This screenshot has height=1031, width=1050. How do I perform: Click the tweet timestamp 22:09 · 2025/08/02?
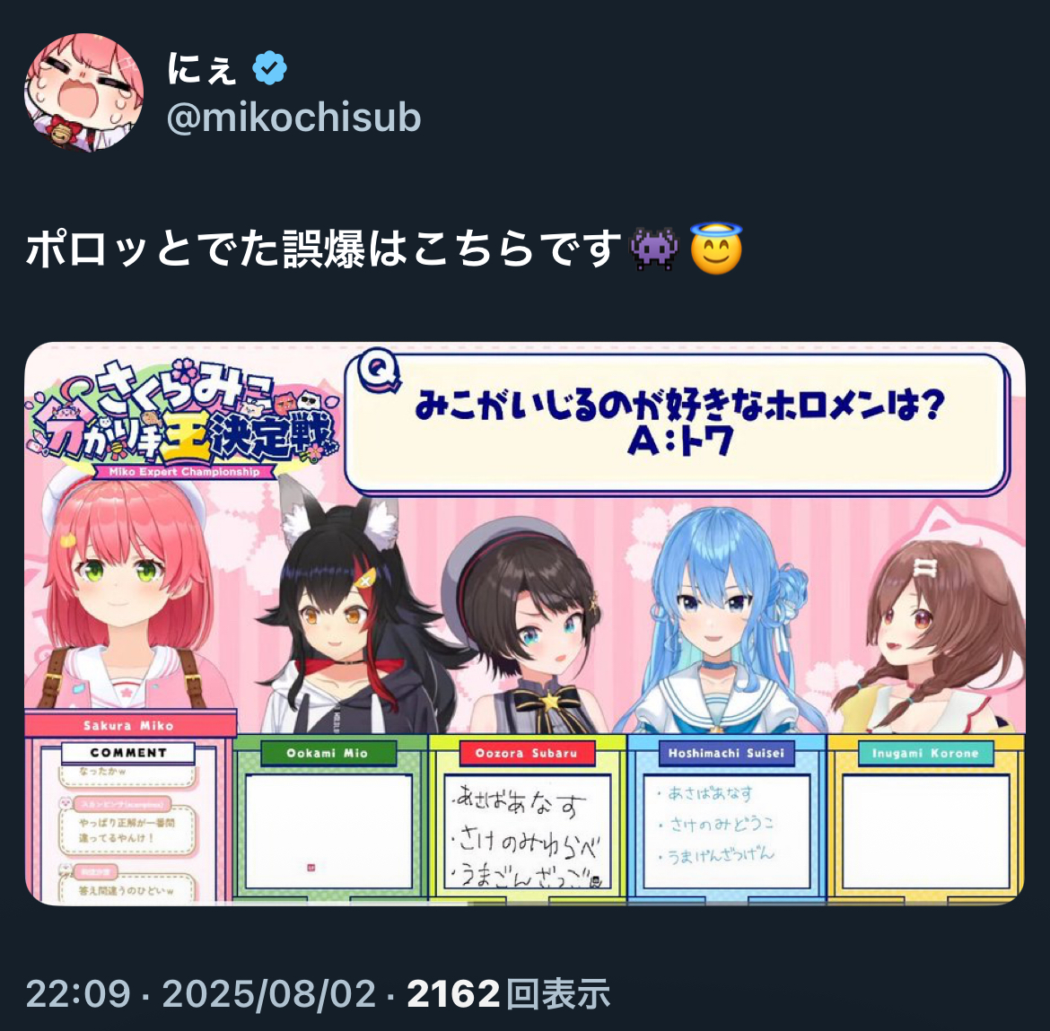coord(201,993)
